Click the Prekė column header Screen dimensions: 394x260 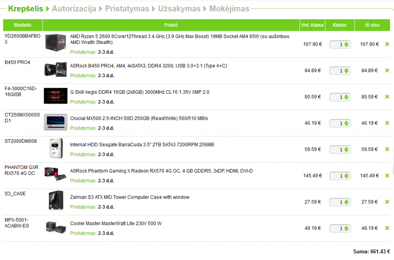tap(171, 25)
